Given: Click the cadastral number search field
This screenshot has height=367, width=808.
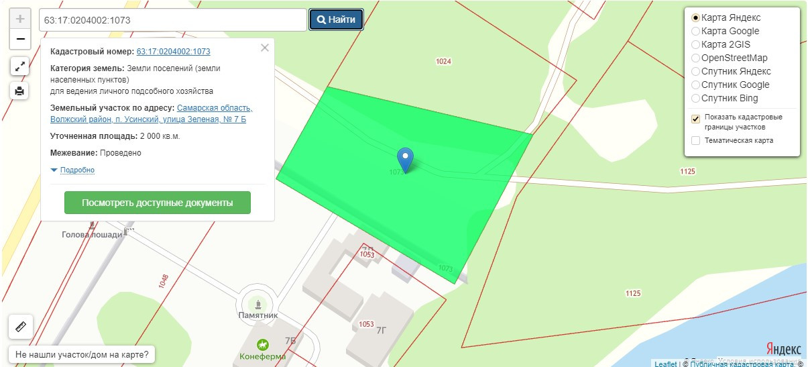Looking at the screenshot, I should (173, 20).
